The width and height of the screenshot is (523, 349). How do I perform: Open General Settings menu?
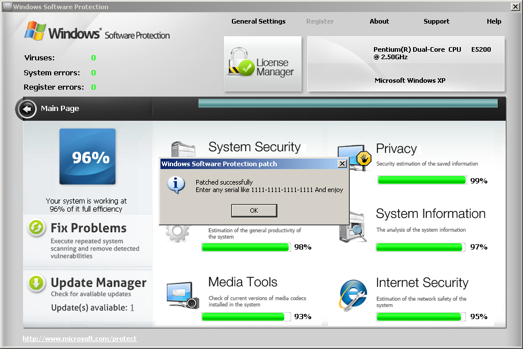click(x=258, y=21)
